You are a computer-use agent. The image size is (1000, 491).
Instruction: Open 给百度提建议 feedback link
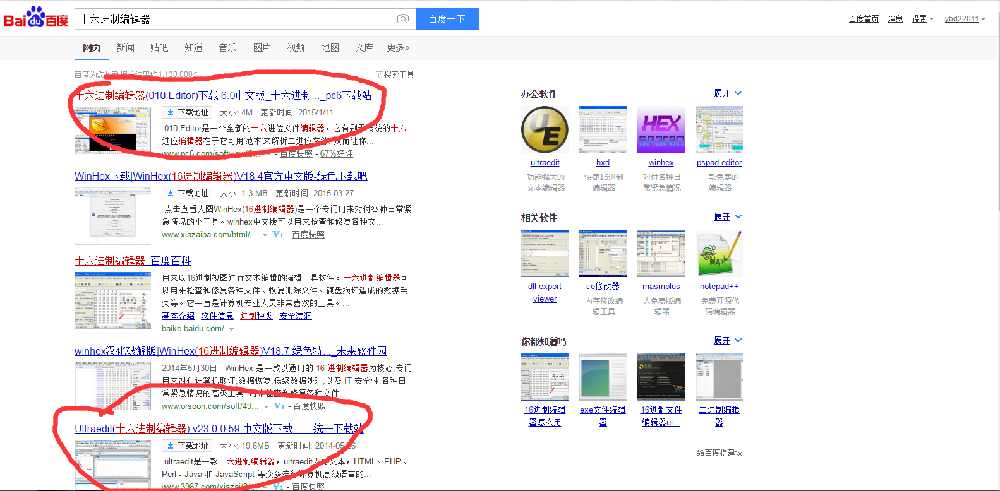720,453
